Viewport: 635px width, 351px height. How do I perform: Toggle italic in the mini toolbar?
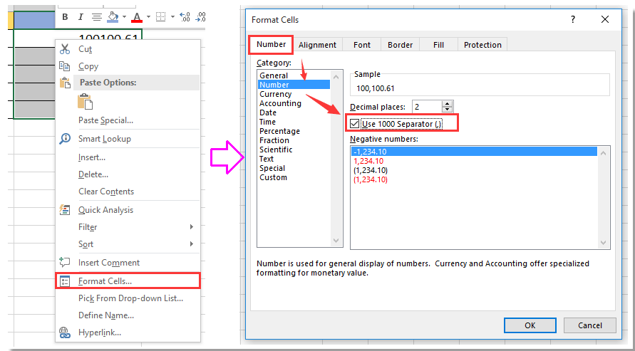81,16
